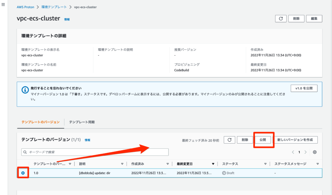Refresh the template versions table

click(229, 140)
